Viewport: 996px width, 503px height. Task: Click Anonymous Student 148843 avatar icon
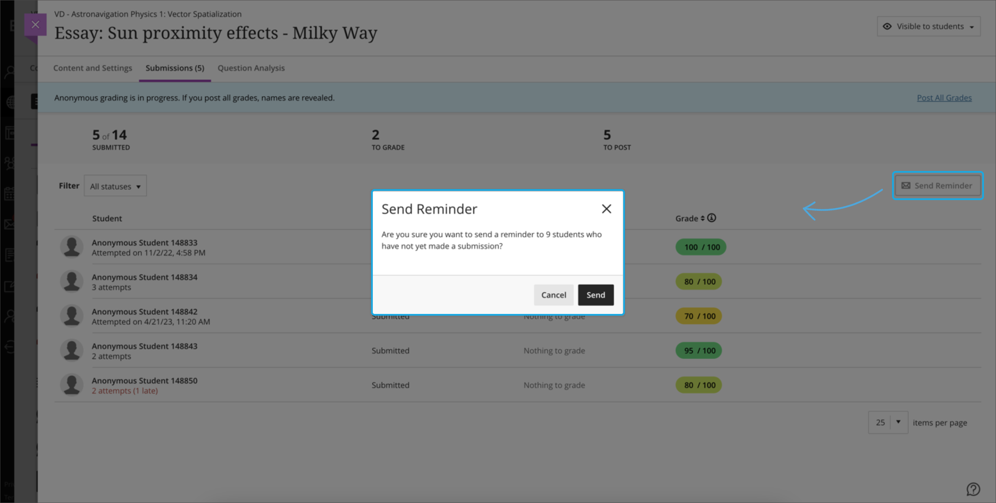(72, 350)
